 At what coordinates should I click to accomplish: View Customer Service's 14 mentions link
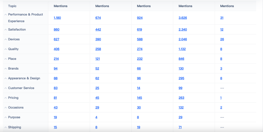tap(138, 88)
